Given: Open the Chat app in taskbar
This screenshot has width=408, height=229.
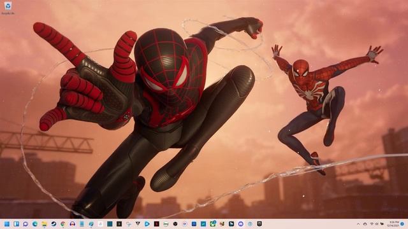Looking at the screenshot, I should point(25,224).
